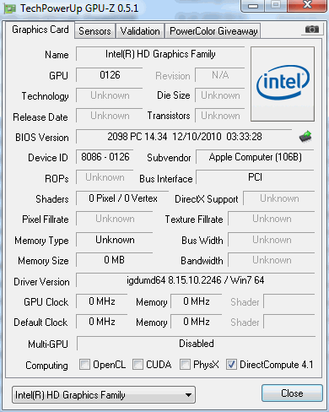Open the Validation tab
The width and height of the screenshot is (329, 412).
(x=140, y=31)
